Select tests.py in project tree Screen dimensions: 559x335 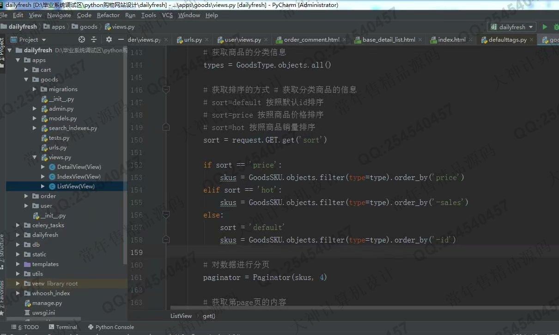[x=55, y=138]
